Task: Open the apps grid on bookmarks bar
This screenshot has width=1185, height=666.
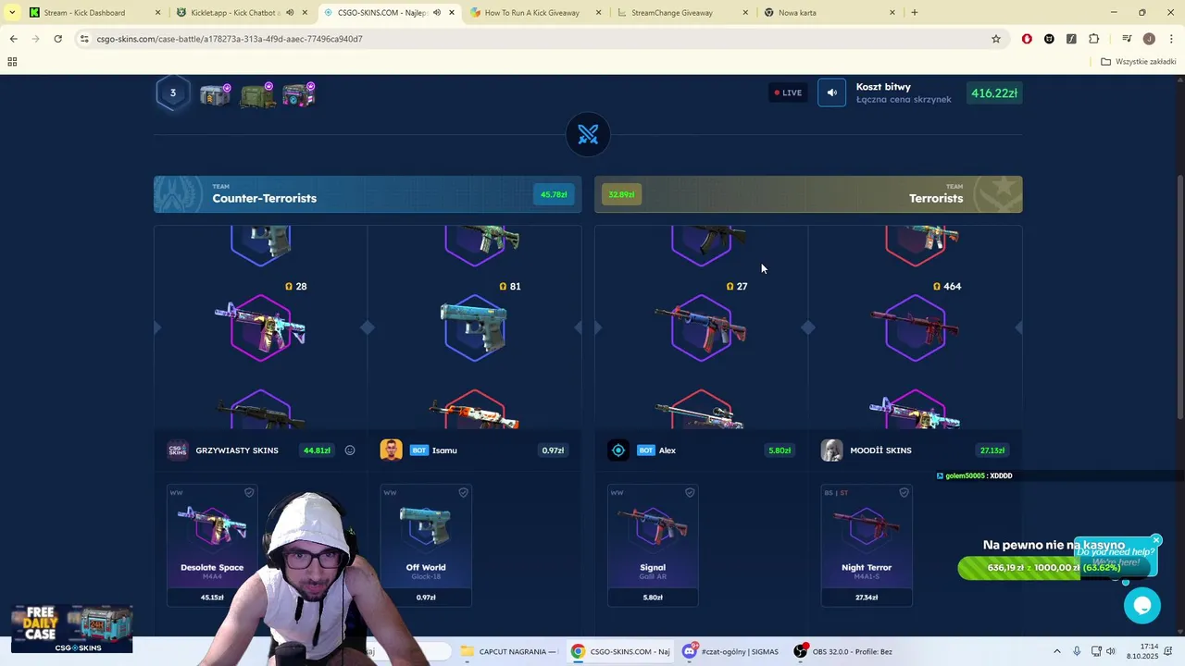Action: [x=12, y=62]
